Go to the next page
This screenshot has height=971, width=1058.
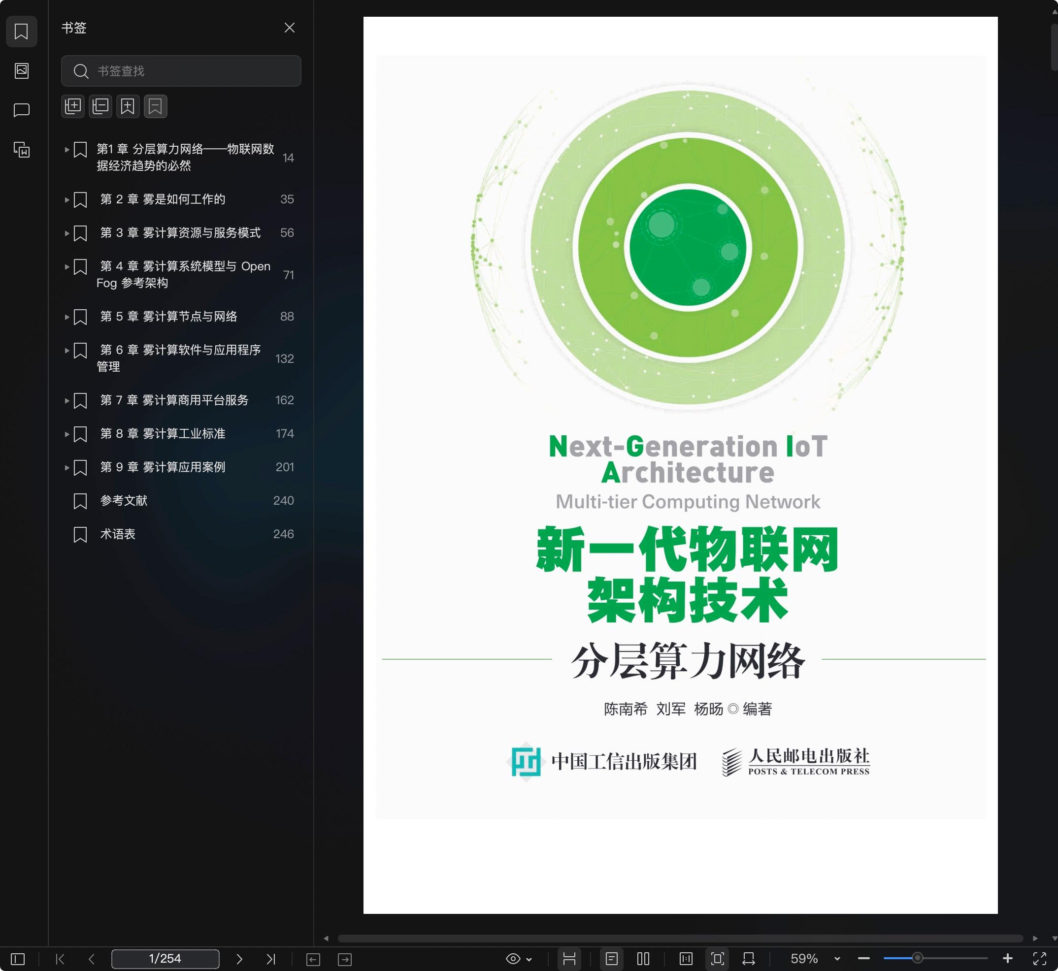[x=239, y=959]
